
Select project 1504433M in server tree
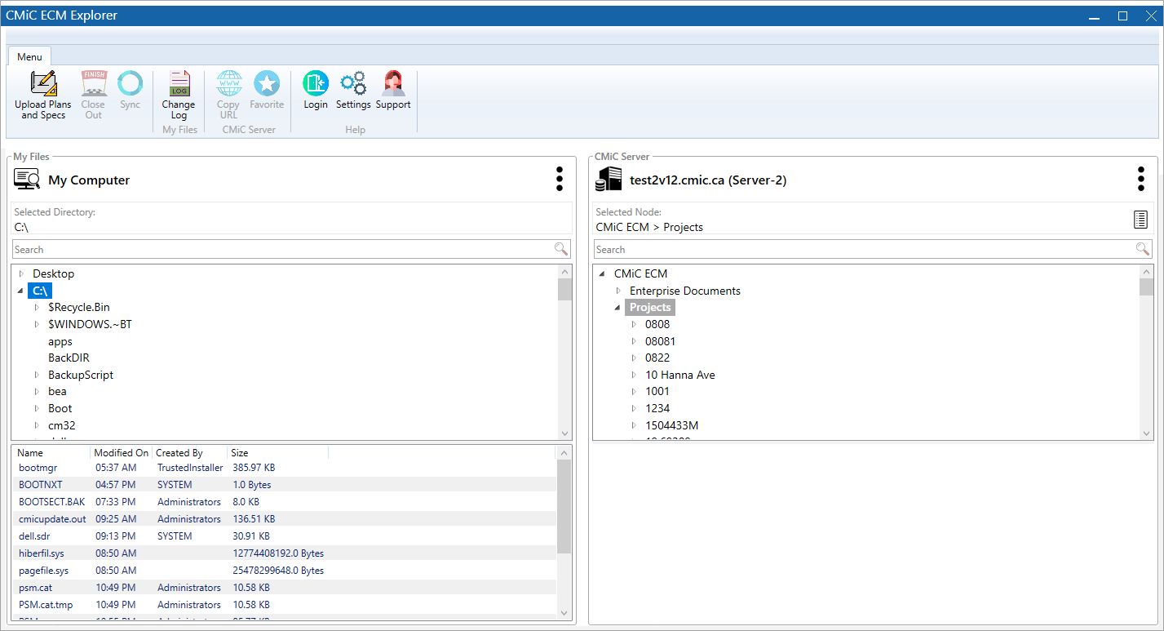point(671,425)
